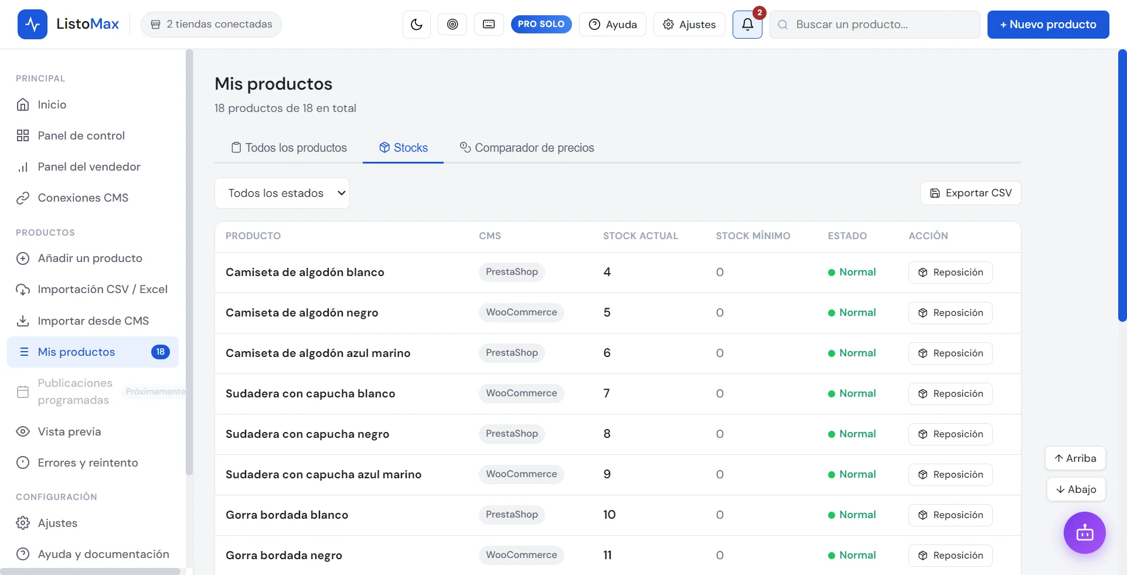Open Panel de control in sidebar
Viewport: 1127px width, 575px height.
93,135
